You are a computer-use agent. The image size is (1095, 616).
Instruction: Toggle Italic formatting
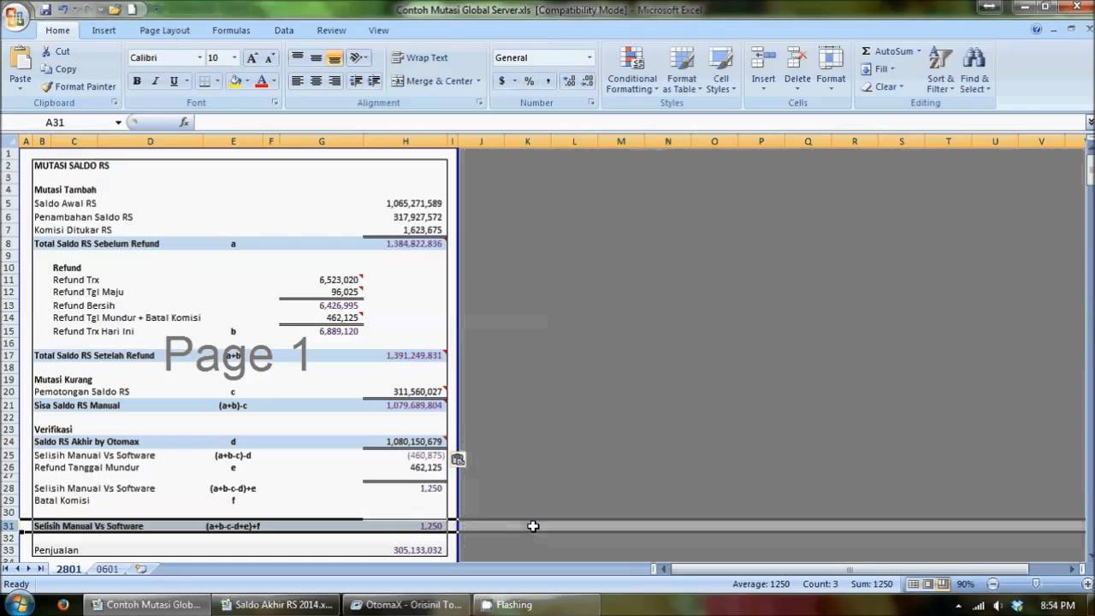[x=155, y=81]
